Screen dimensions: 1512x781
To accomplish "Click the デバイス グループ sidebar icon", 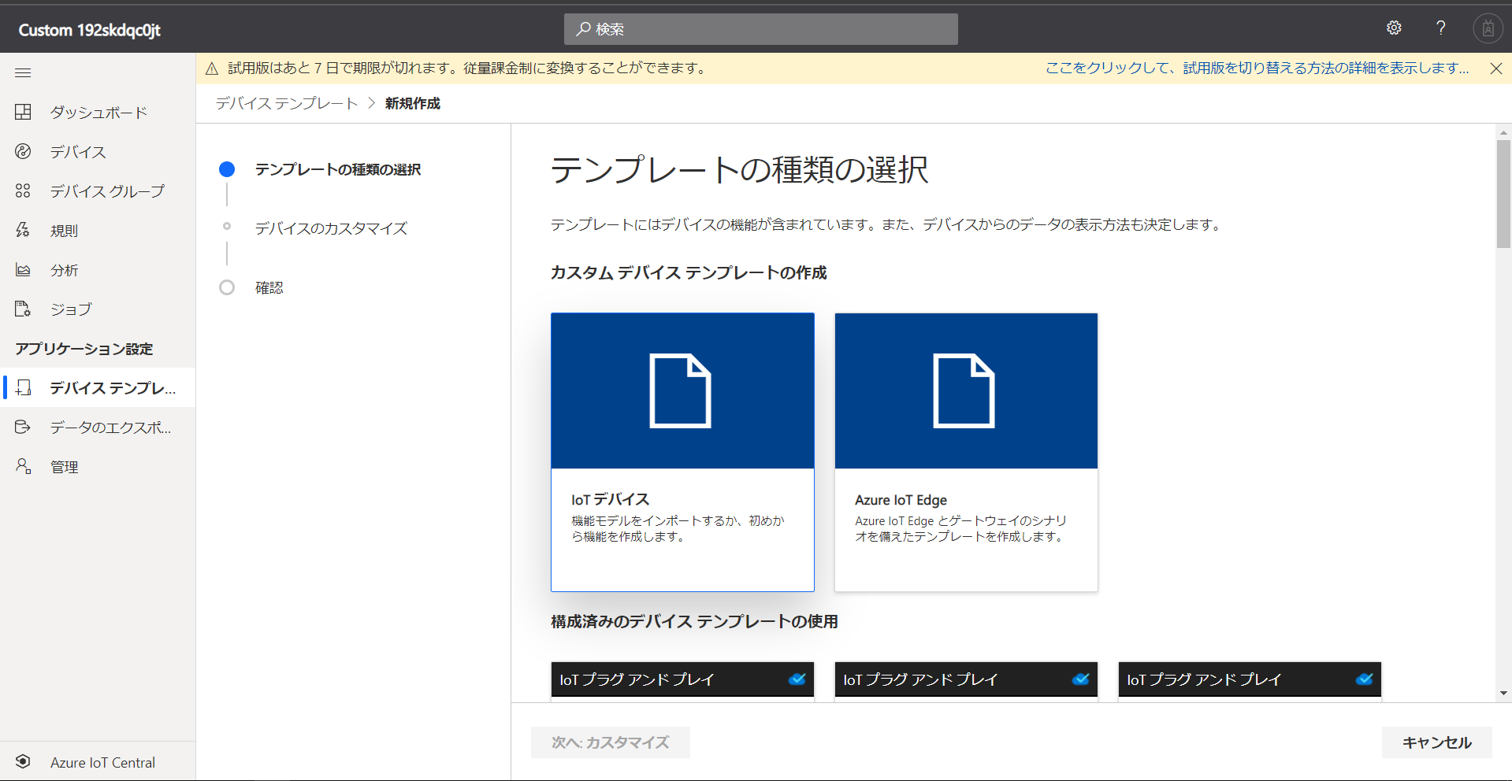I will 23,191.
